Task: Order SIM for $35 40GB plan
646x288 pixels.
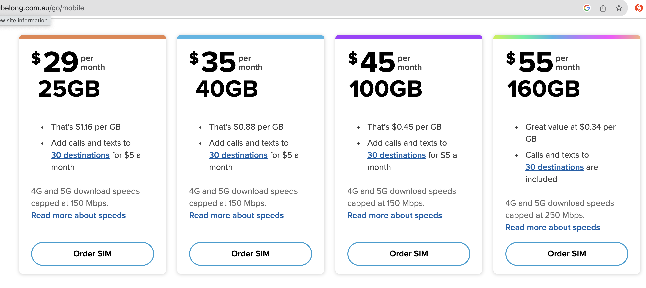Action: click(250, 253)
